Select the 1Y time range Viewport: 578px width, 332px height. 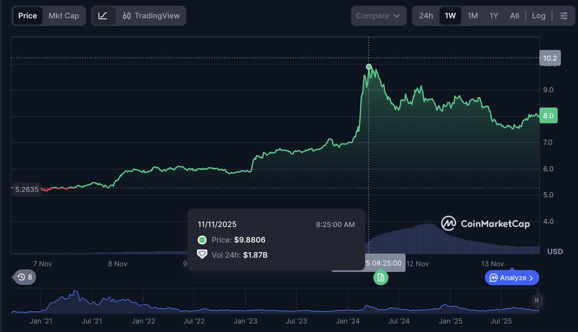point(494,16)
